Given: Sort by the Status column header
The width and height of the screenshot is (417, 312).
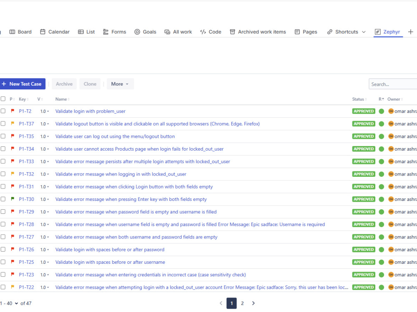Looking at the screenshot, I should coord(359,99).
